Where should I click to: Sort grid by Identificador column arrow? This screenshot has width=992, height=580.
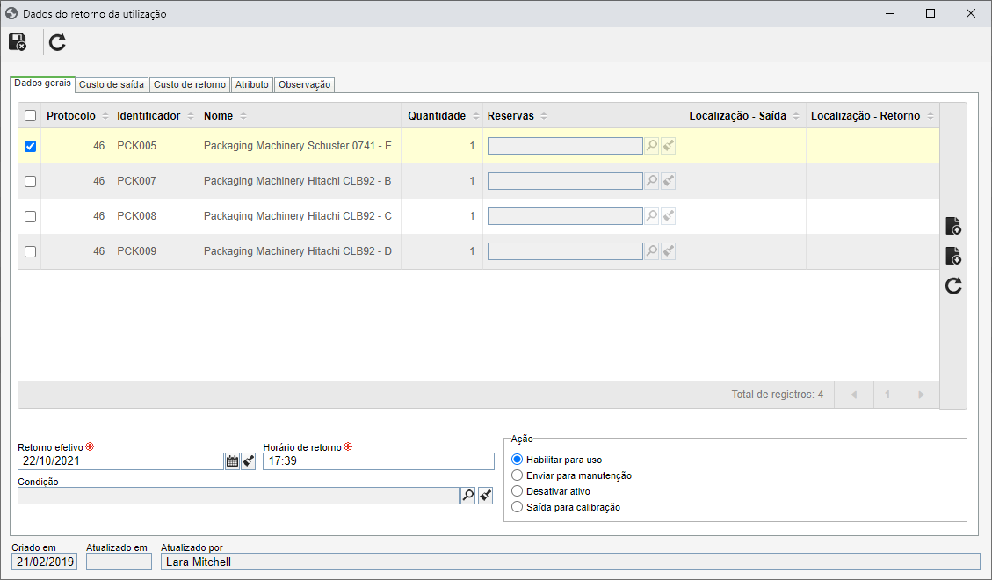[x=191, y=116]
